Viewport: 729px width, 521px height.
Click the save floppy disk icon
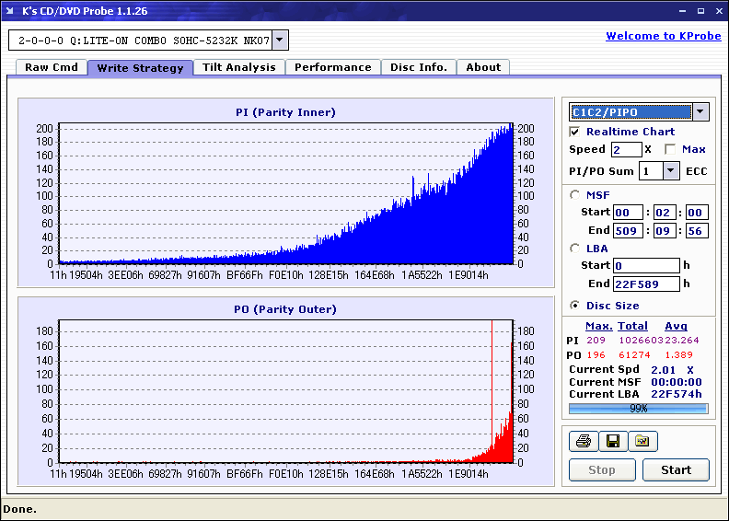613,441
